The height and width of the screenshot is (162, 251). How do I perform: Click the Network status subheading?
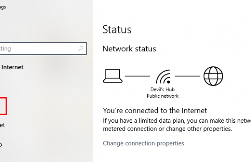click(x=129, y=49)
